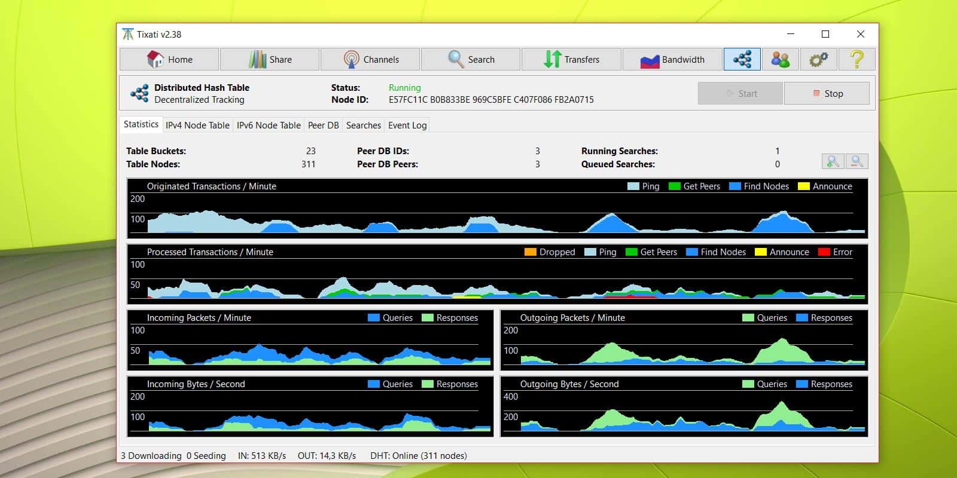Viewport: 957px width, 478px height.
Task: Click the Outgoing Packets / Minute graph title
Action: click(x=572, y=318)
